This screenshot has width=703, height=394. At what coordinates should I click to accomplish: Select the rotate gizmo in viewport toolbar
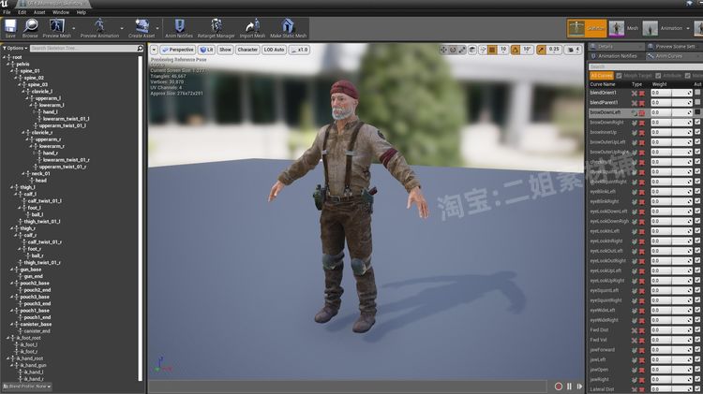453,50
